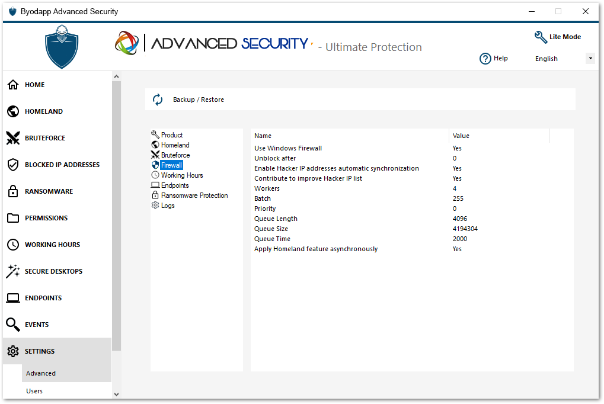The height and width of the screenshot is (404, 604).
Task: Click the Homeland globe icon in sidebar
Action: [x=13, y=111]
